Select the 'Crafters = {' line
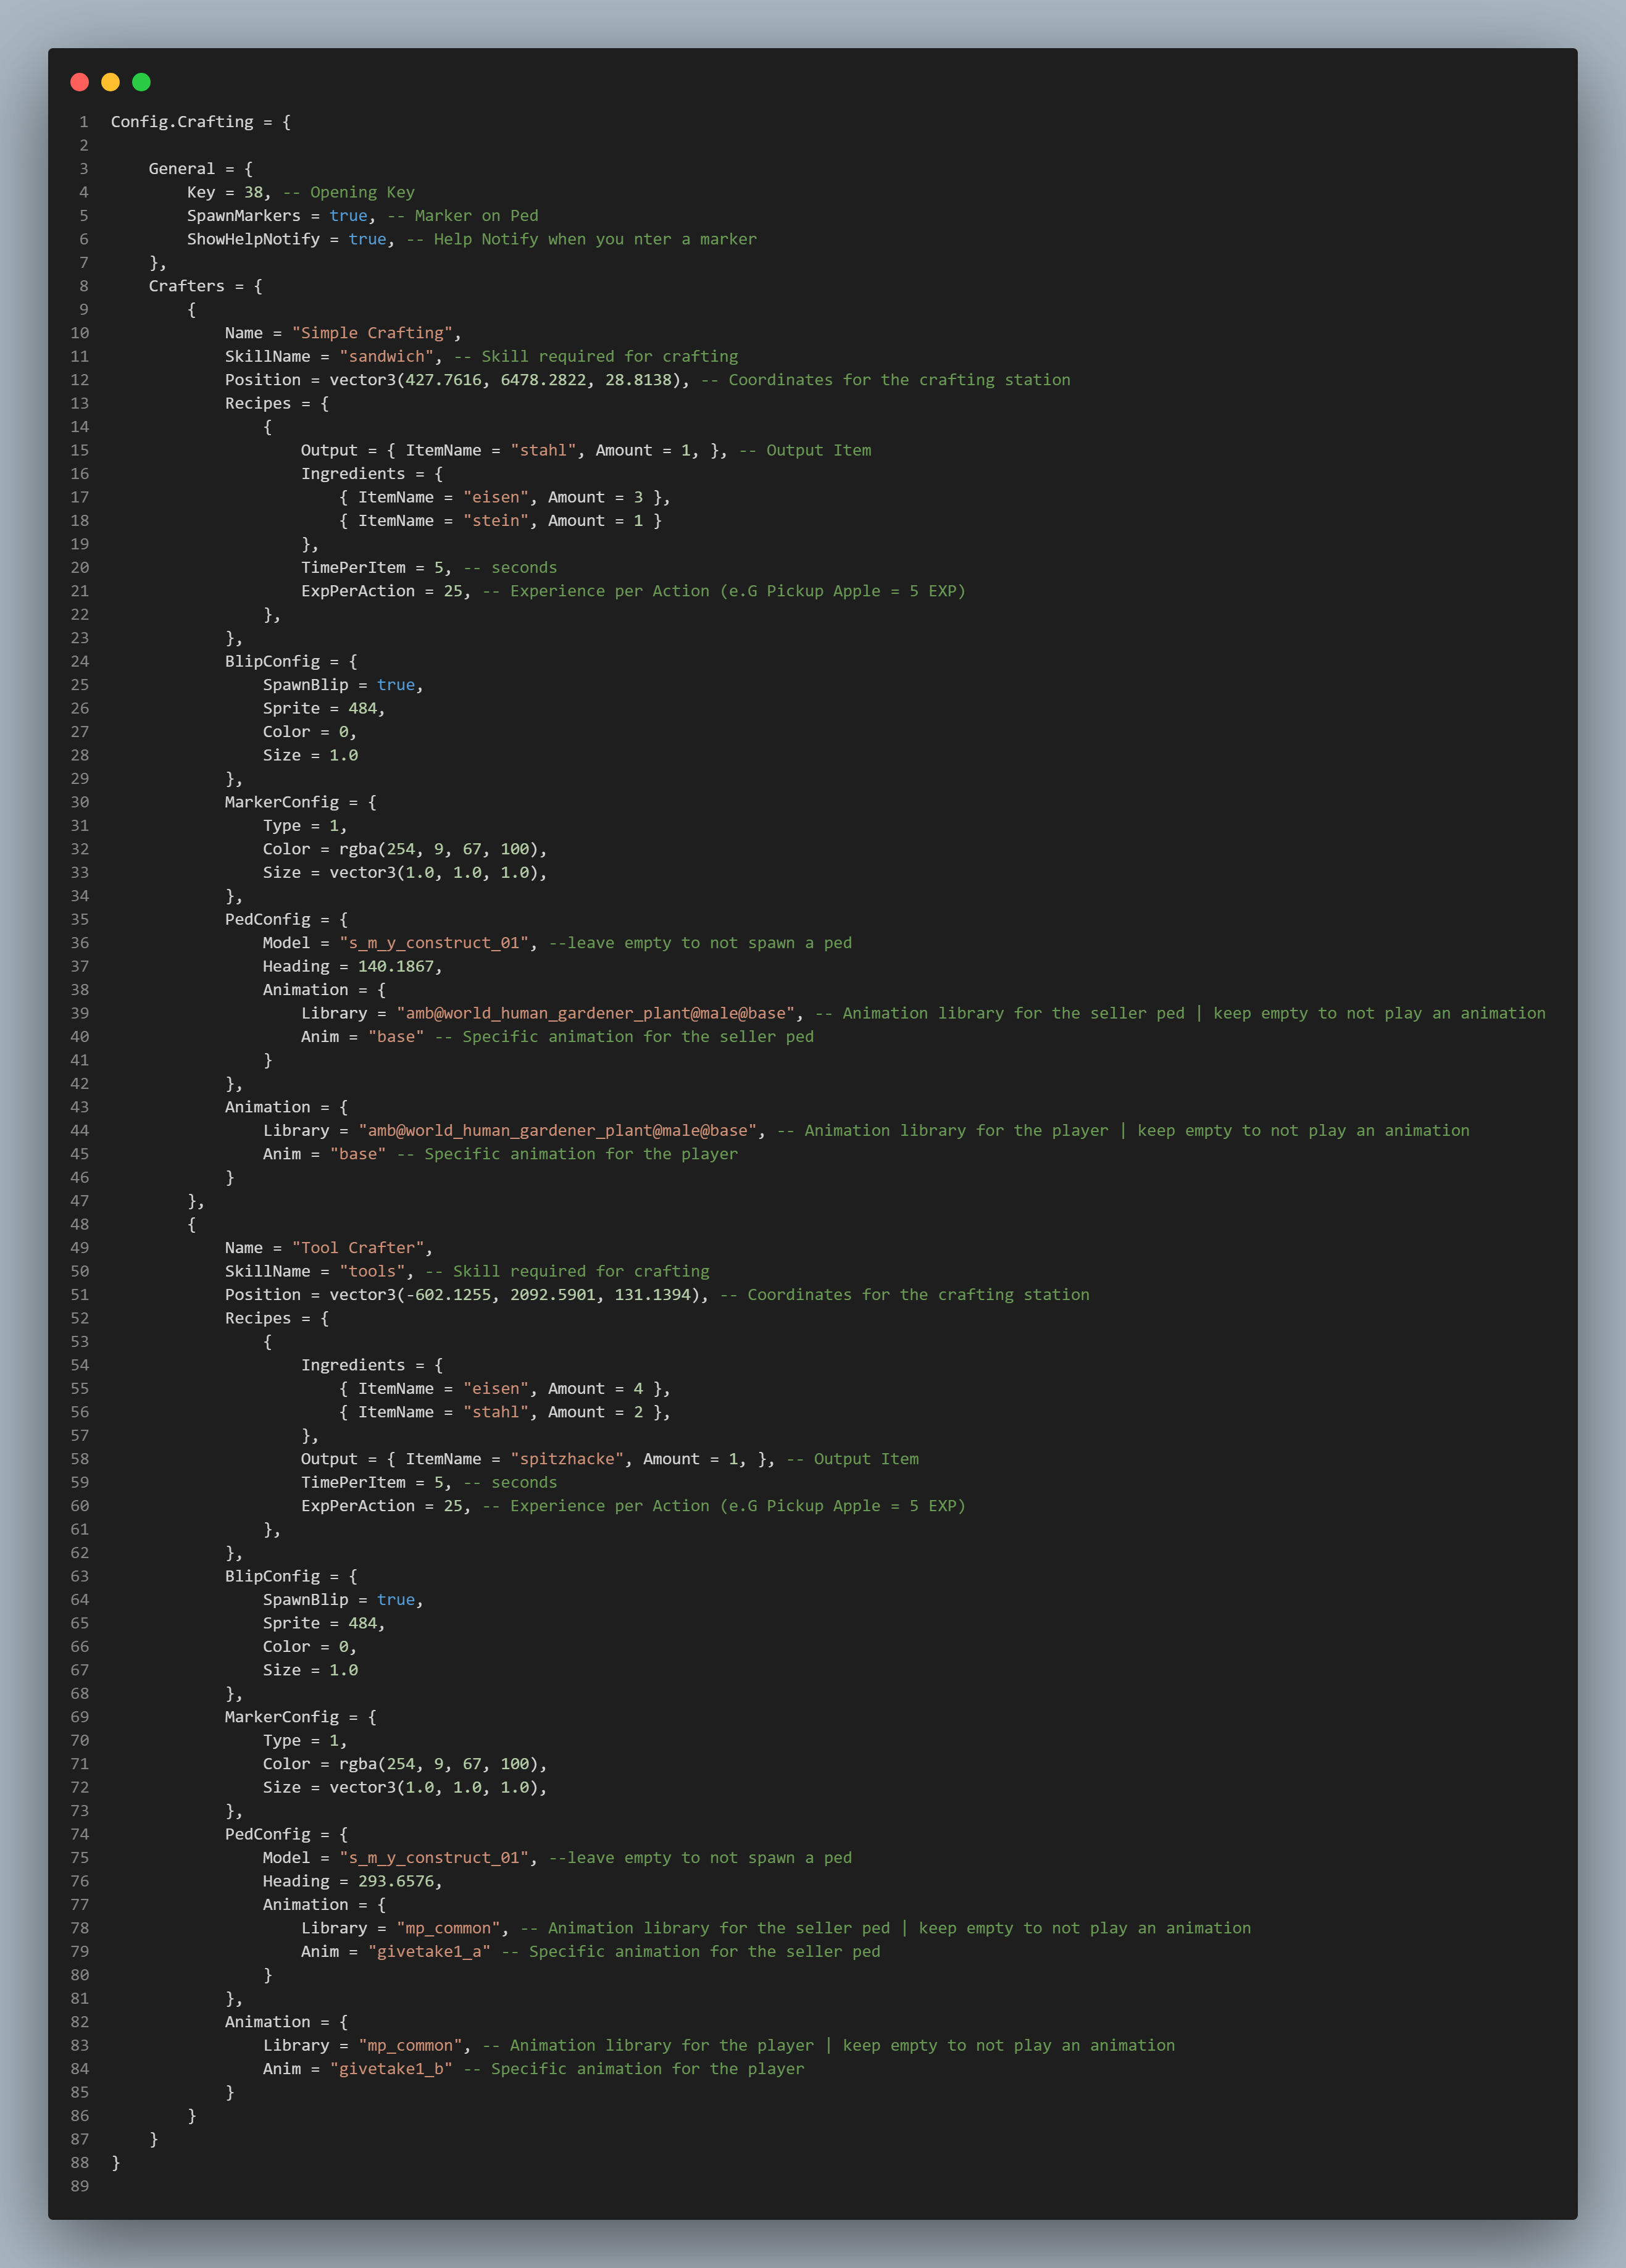Image resolution: width=1626 pixels, height=2268 pixels. [206, 286]
